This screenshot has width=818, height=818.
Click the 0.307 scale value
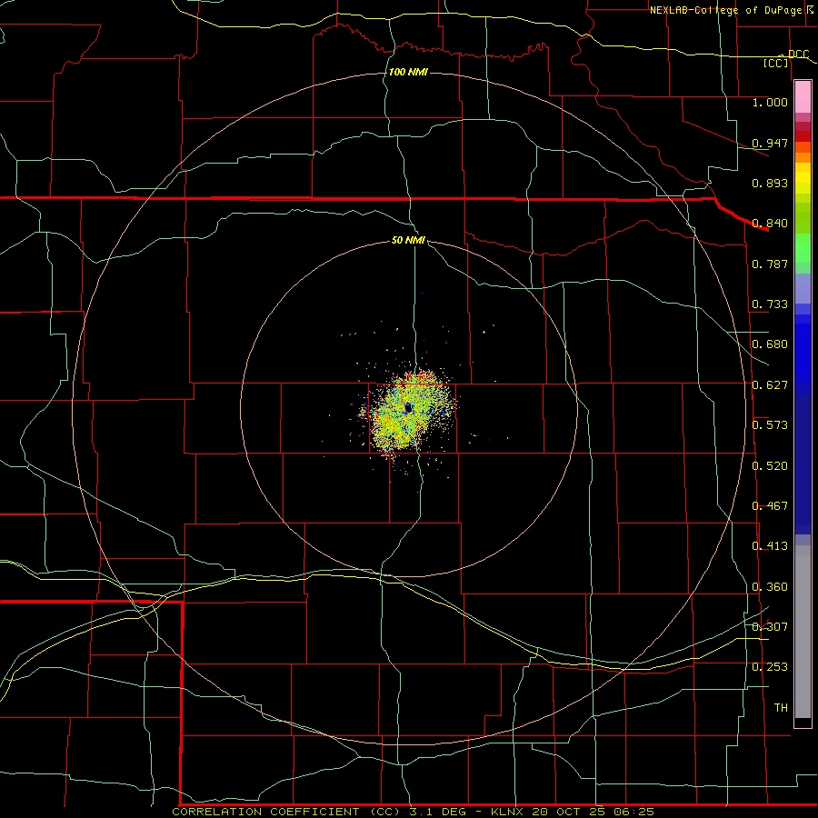(x=770, y=627)
